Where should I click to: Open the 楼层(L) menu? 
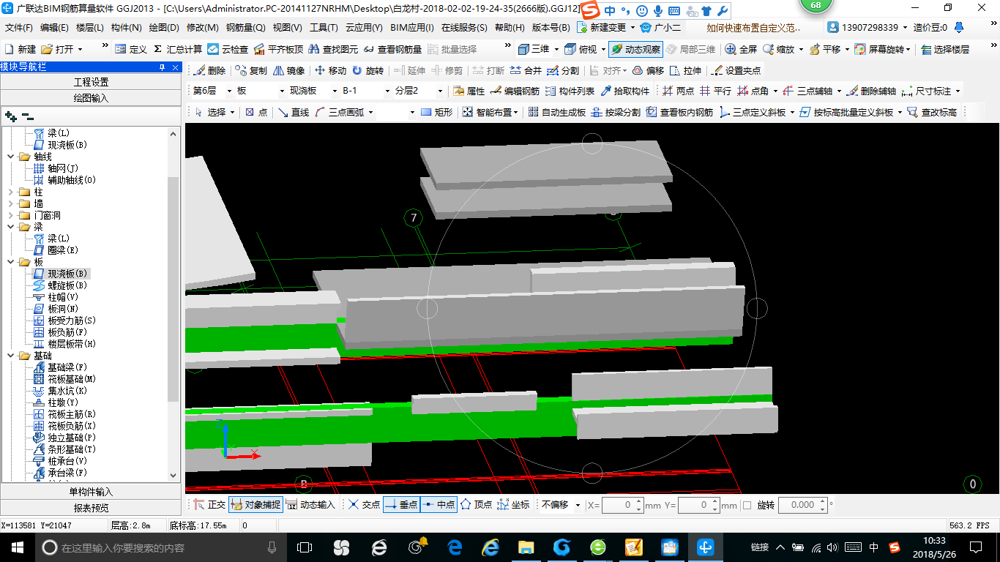90,28
